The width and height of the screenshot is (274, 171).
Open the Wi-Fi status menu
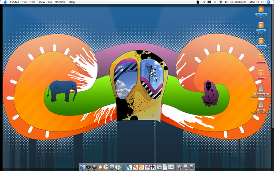point(221,2)
